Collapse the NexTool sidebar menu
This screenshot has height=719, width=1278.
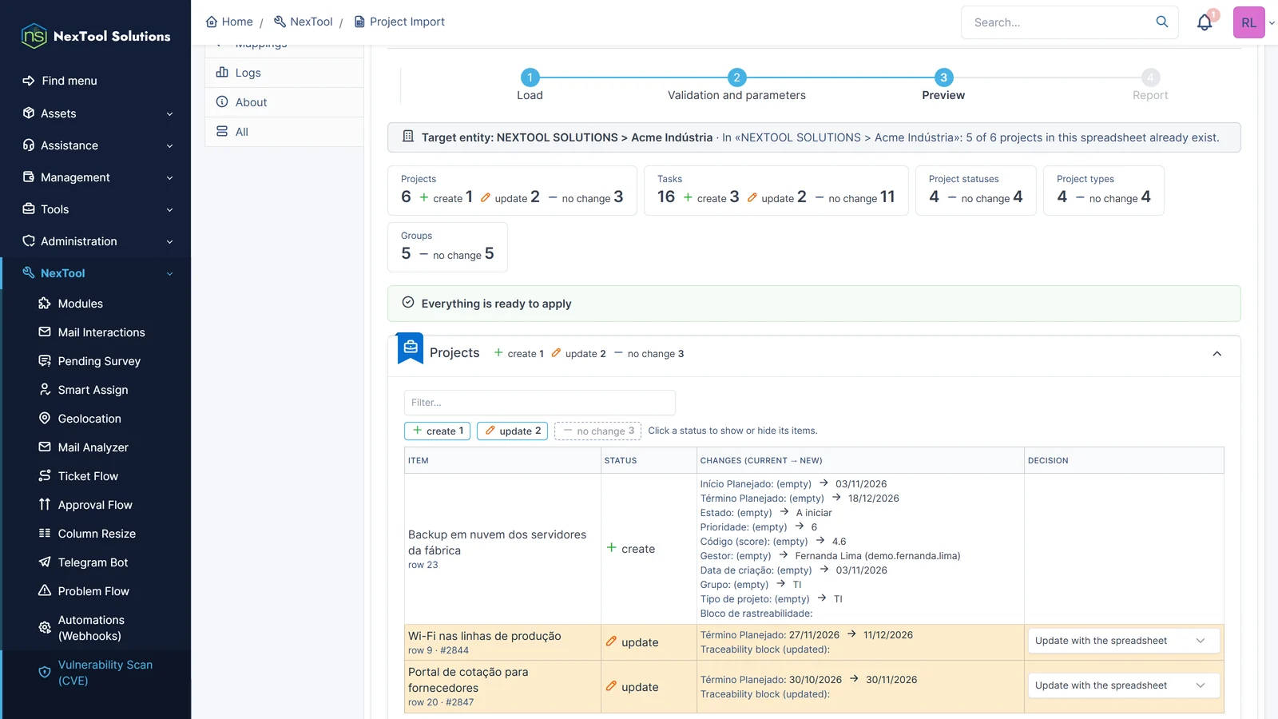pyautogui.click(x=96, y=273)
